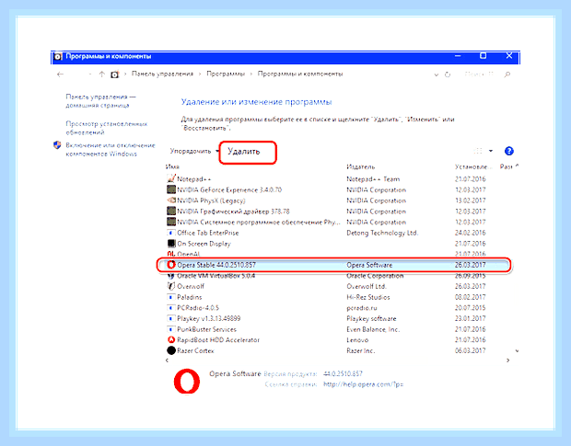Click the horizontal scroll left arrow
The height and width of the screenshot is (446, 571).
click(167, 360)
